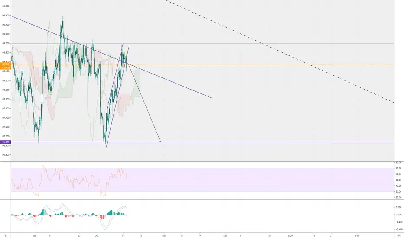This screenshot has width=404, height=238.
Task: Click the 2020 label on the time axis
Action: tap(290, 235)
